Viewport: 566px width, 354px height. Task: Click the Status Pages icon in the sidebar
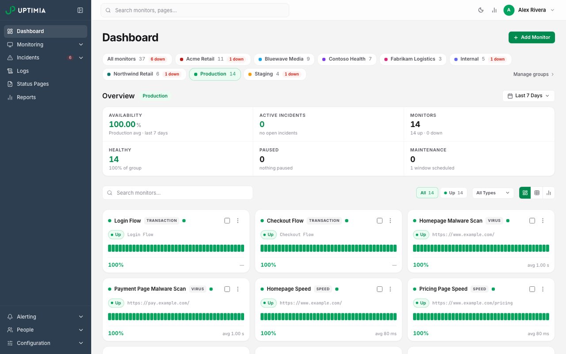point(10,84)
